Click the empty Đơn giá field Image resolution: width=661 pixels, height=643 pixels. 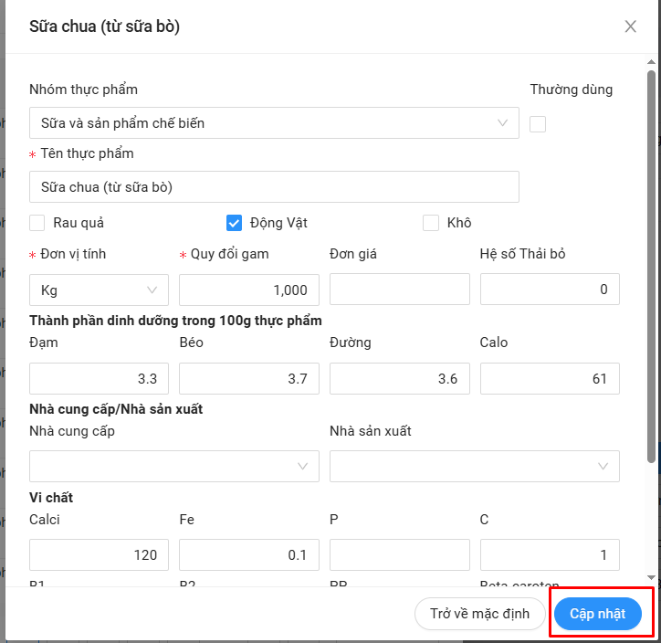tap(399, 290)
